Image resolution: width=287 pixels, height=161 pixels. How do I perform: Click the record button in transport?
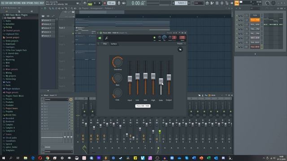pyautogui.click(x=104, y=3)
